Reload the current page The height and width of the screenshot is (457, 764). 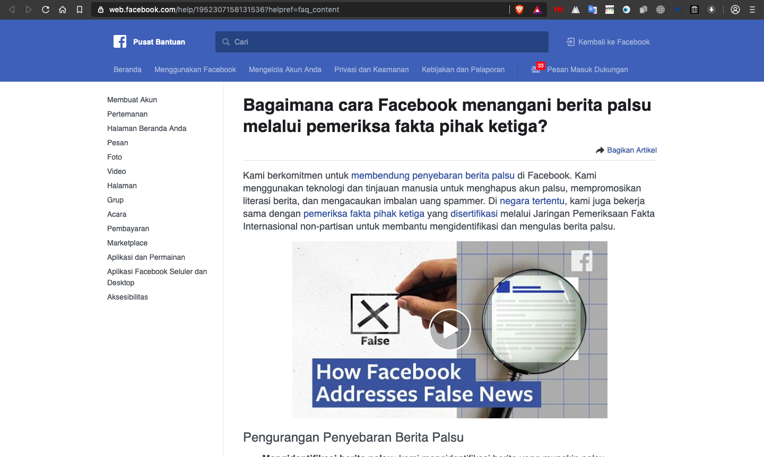(45, 9)
